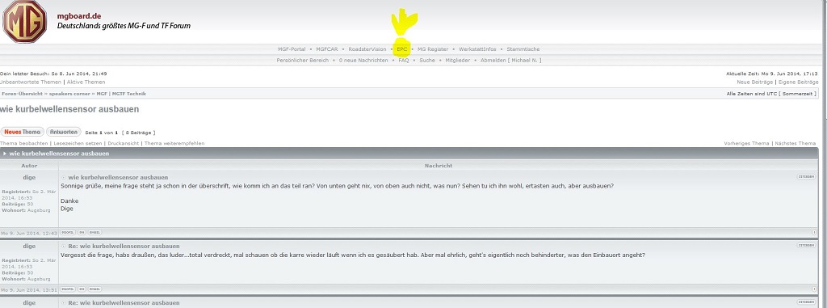Quote the first post with Zitieren
The image size is (827, 308).
[x=806, y=176]
